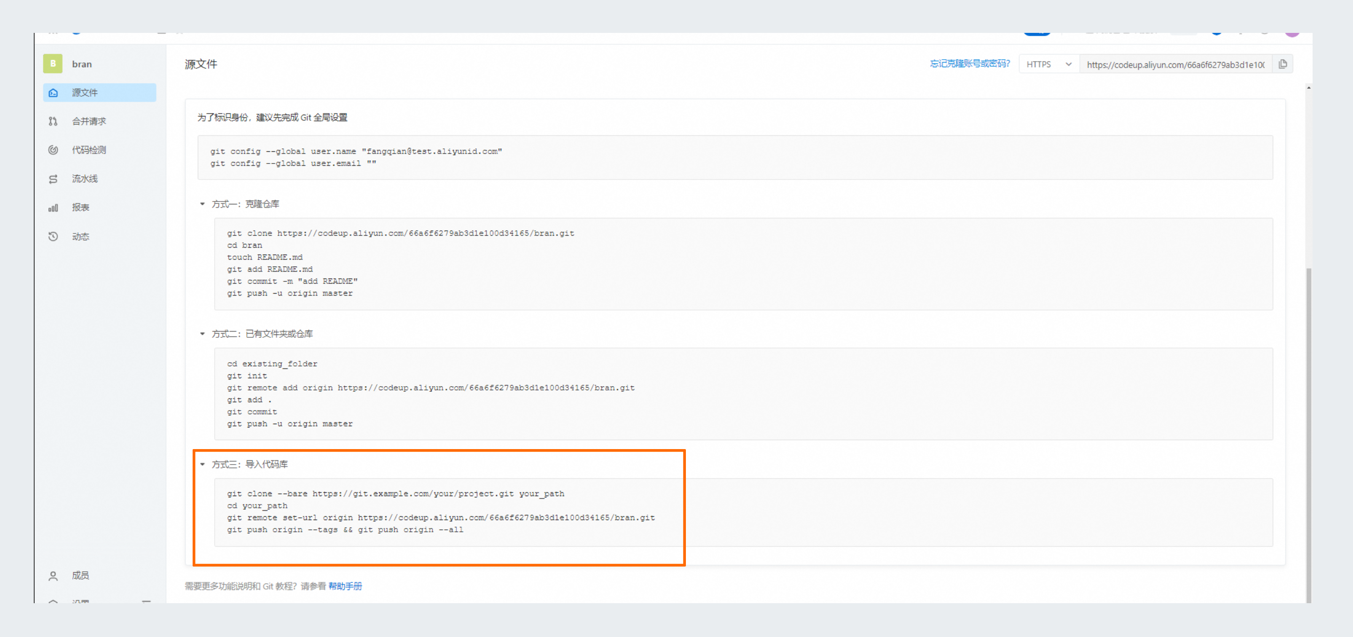1353x637 pixels.
Task: Click the vertical scrollbar thumb
Action: click(x=1308, y=436)
